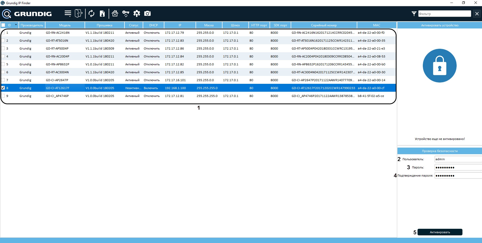Click the filter funnel icon
482x243 pixels.
point(414,14)
